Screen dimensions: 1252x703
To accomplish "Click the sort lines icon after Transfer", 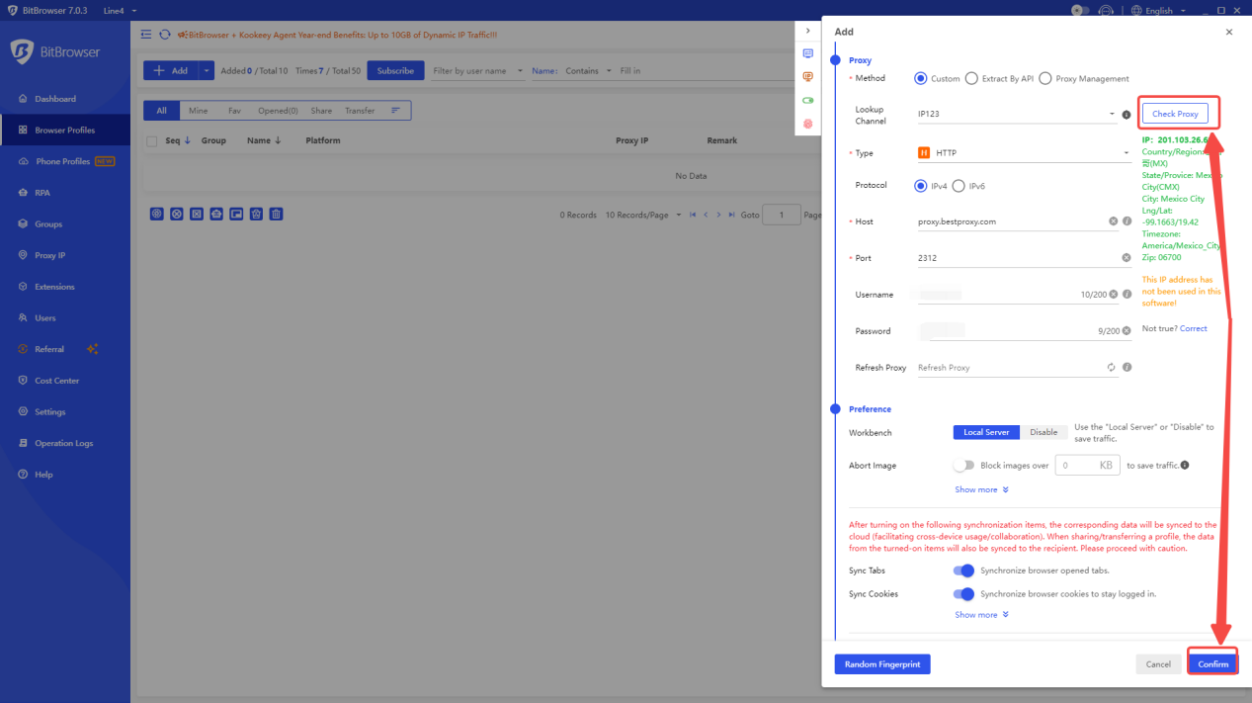I will (396, 111).
